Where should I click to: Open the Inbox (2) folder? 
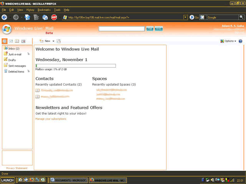point(12,49)
